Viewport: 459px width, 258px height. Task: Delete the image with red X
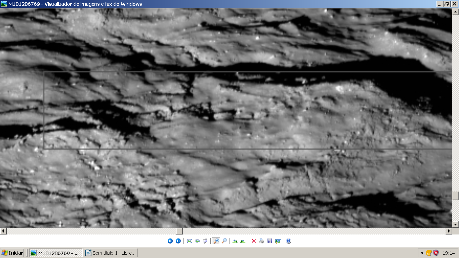(x=254, y=241)
